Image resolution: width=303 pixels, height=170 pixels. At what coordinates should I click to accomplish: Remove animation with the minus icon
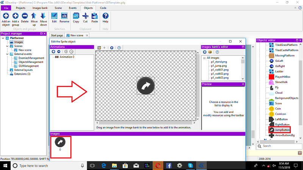coord(59,51)
